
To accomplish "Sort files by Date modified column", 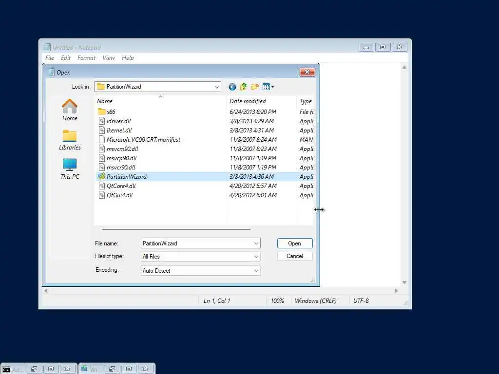I will [262, 101].
